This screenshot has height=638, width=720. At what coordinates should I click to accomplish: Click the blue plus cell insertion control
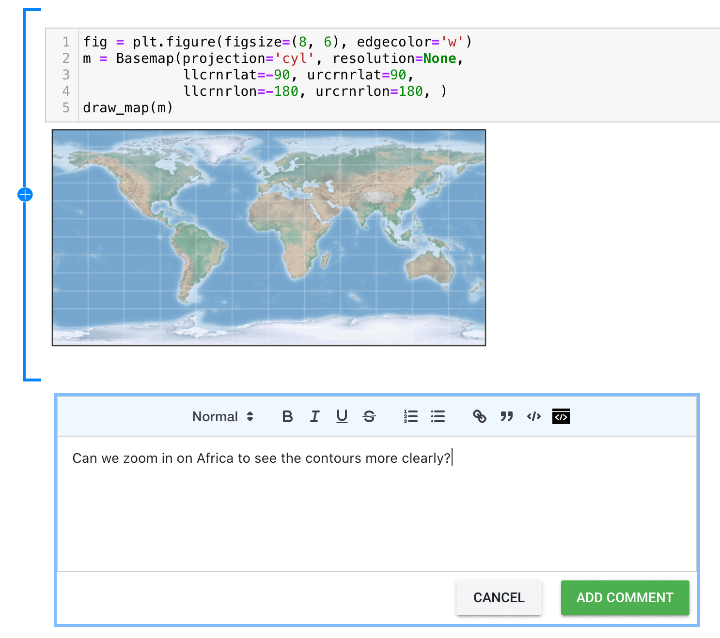coord(25,195)
